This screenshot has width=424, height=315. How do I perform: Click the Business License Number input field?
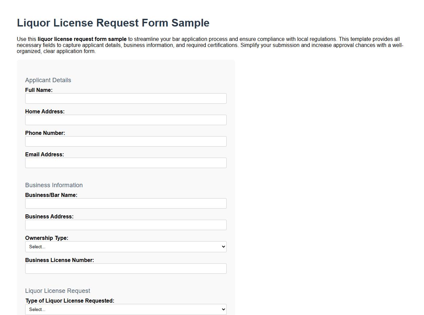pyautogui.click(x=126, y=268)
